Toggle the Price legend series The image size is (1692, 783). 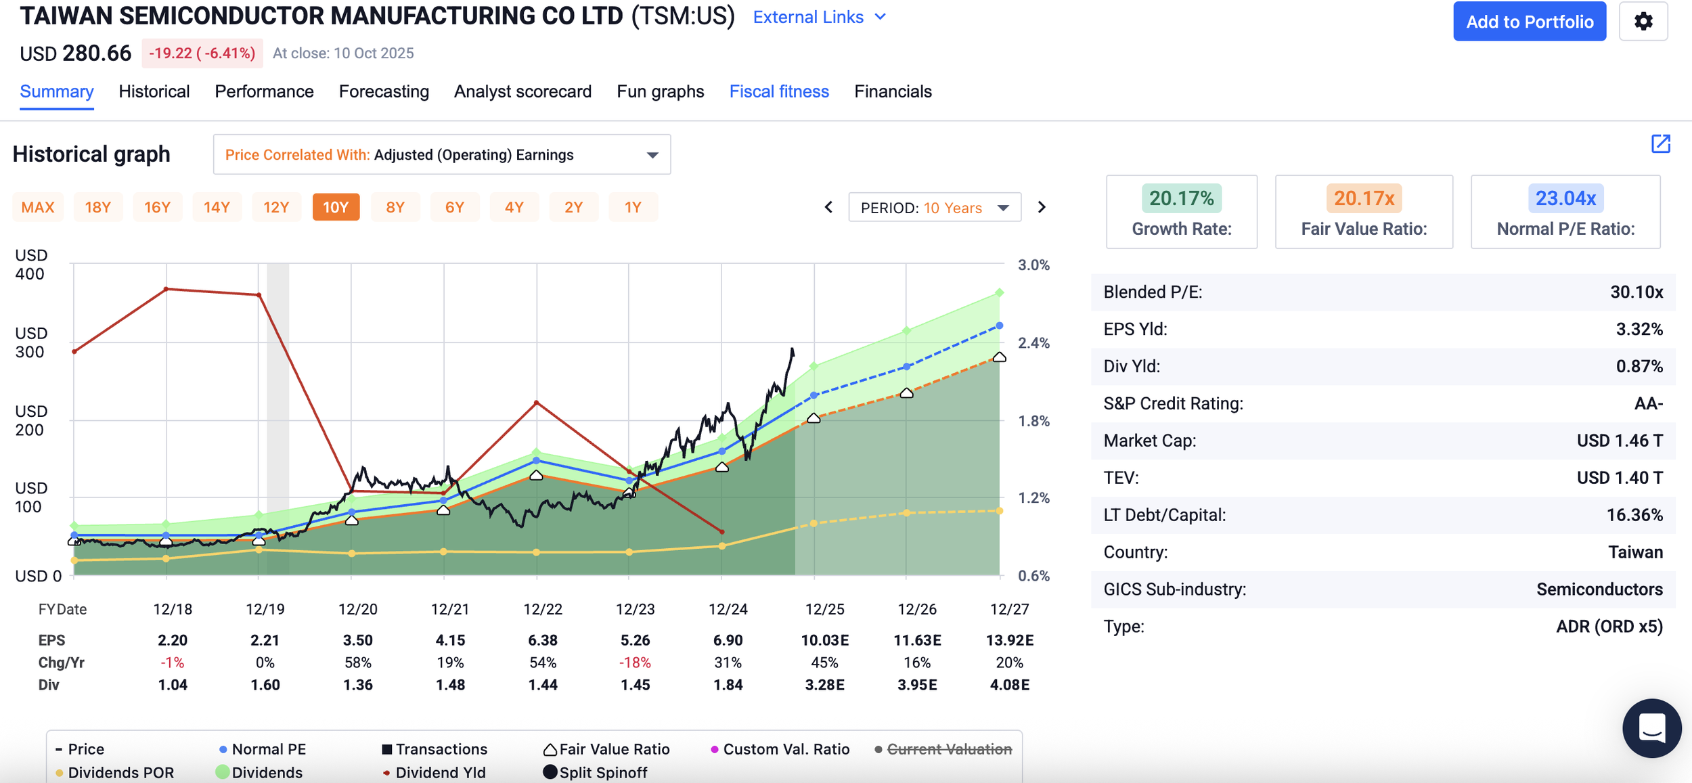[80, 749]
